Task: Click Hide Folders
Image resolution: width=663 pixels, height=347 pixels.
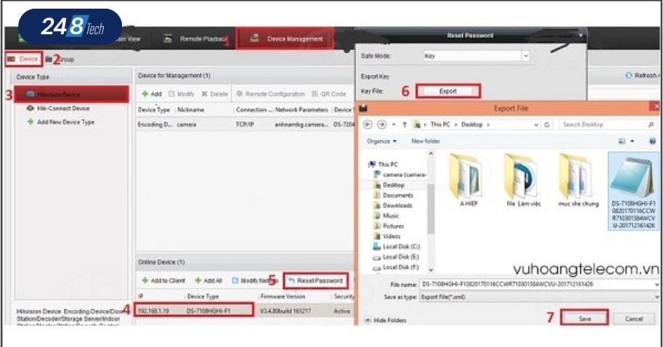Action: 385,320
